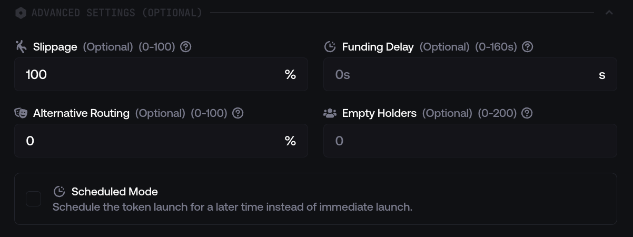The height and width of the screenshot is (237, 633).
Task: Click the Empty Holders people icon
Action: click(x=330, y=113)
